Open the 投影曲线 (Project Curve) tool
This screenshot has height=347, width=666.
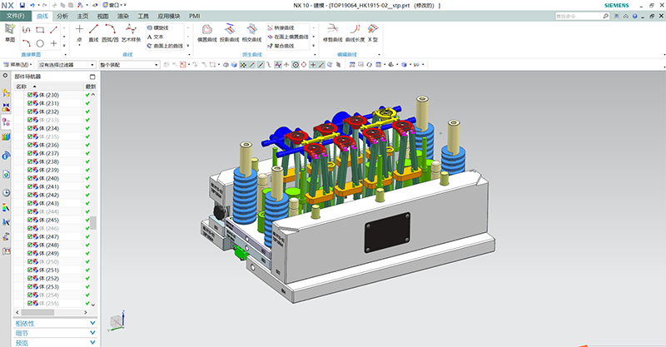click(230, 33)
